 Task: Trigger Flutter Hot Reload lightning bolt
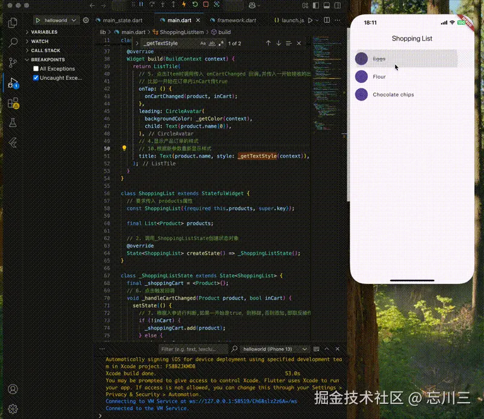pyautogui.click(x=184, y=4)
